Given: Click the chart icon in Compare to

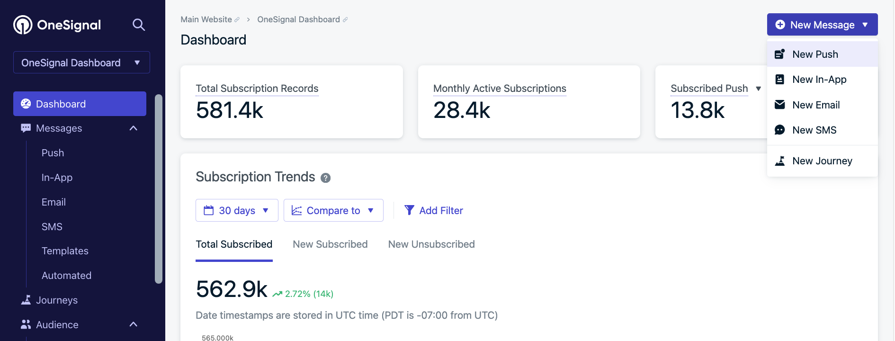Looking at the screenshot, I should coord(297,210).
